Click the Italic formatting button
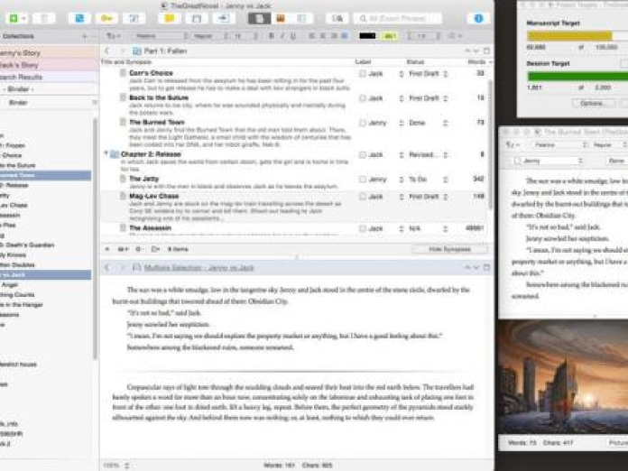 281,36
